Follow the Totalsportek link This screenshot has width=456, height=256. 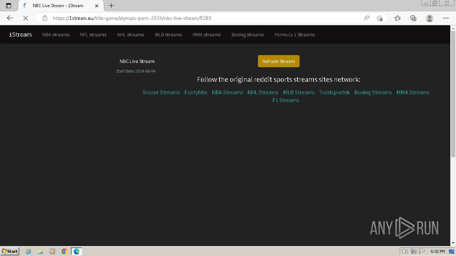pos(335,92)
